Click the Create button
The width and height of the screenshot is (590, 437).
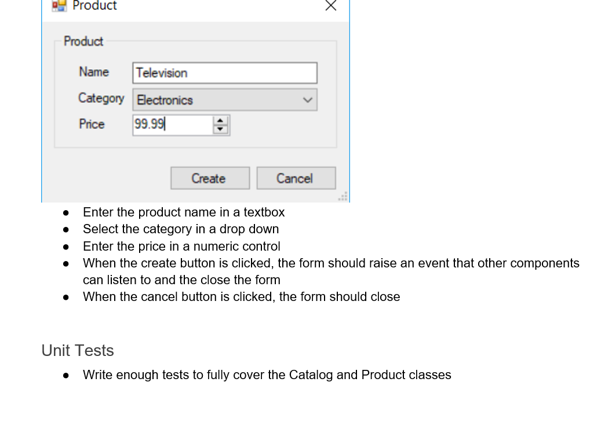pyautogui.click(x=210, y=178)
